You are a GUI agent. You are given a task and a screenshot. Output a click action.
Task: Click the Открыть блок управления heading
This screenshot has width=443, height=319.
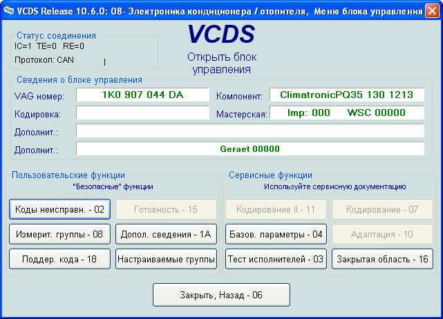(222, 64)
